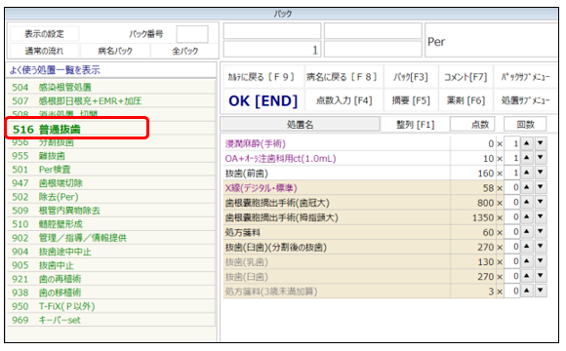Image resolution: width=566 pixels, height=351 pixels.
Task: Increase count for 処方箋料 (60点) row
Action: pos(527,232)
